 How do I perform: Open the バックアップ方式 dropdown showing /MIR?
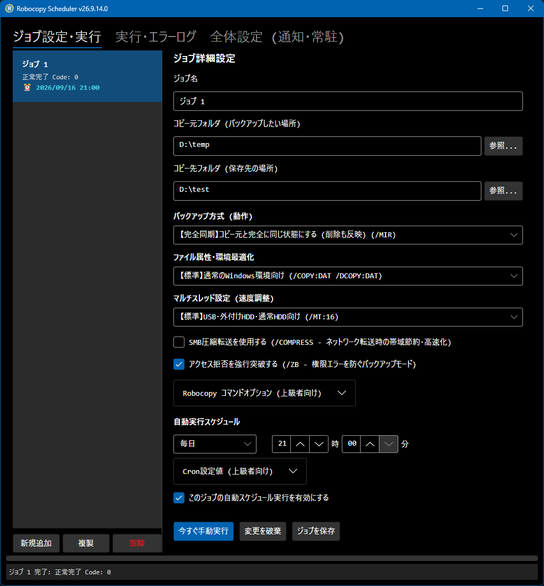point(348,235)
